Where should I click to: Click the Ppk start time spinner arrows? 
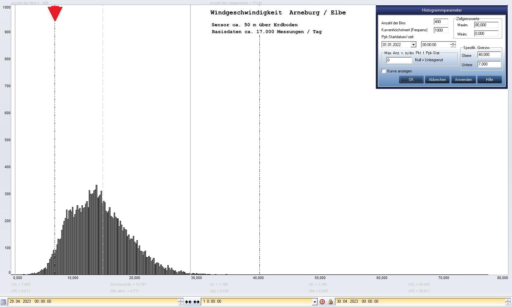coord(453,45)
